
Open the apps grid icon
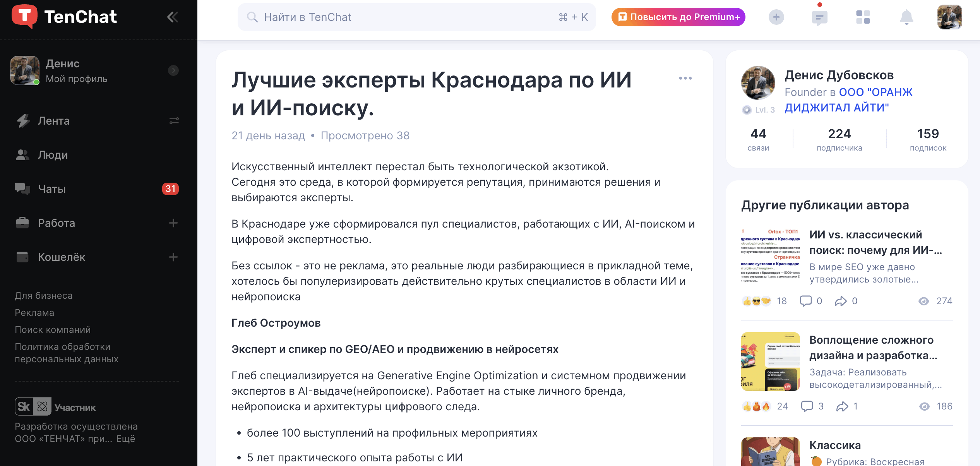click(x=863, y=17)
